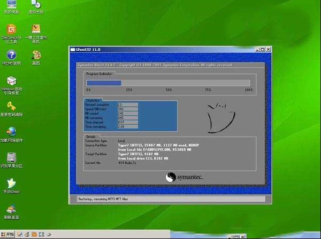Screen dimensions: 321x239
Task: Click the Symantec Ghost copyright header text
Action: (155, 65)
